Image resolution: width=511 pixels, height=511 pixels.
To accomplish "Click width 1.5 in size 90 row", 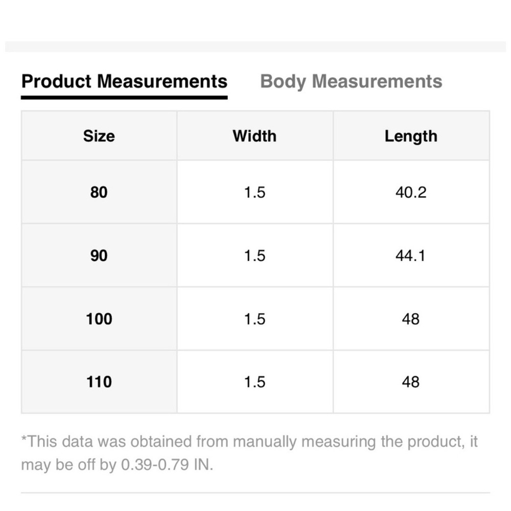I will click(x=255, y=255).
